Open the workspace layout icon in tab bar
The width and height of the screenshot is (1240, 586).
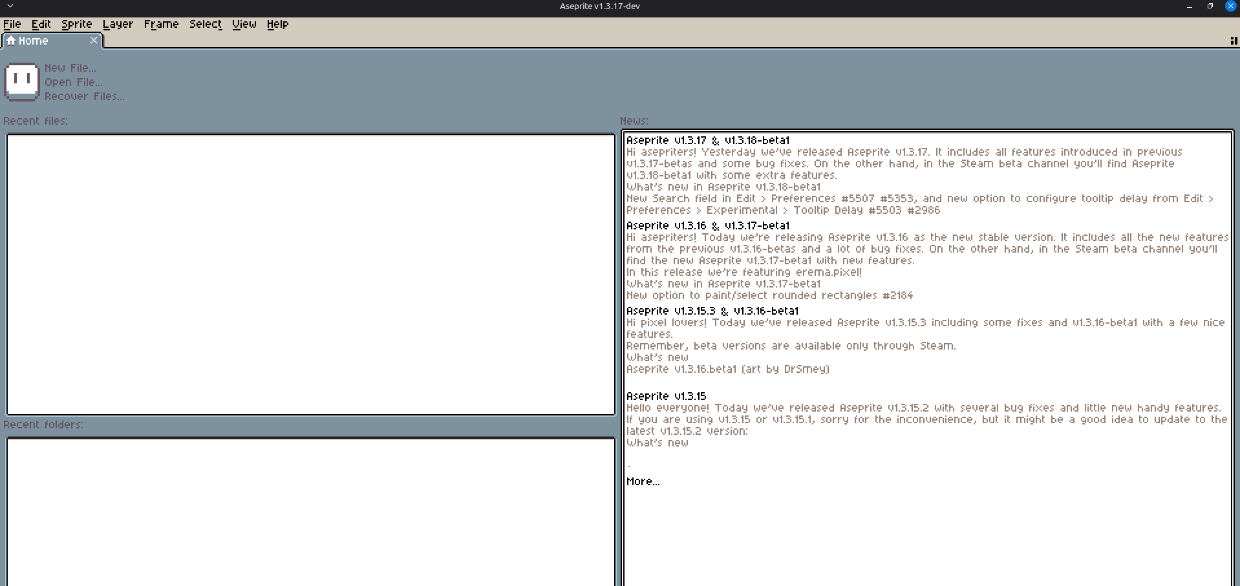point(1234,41)
